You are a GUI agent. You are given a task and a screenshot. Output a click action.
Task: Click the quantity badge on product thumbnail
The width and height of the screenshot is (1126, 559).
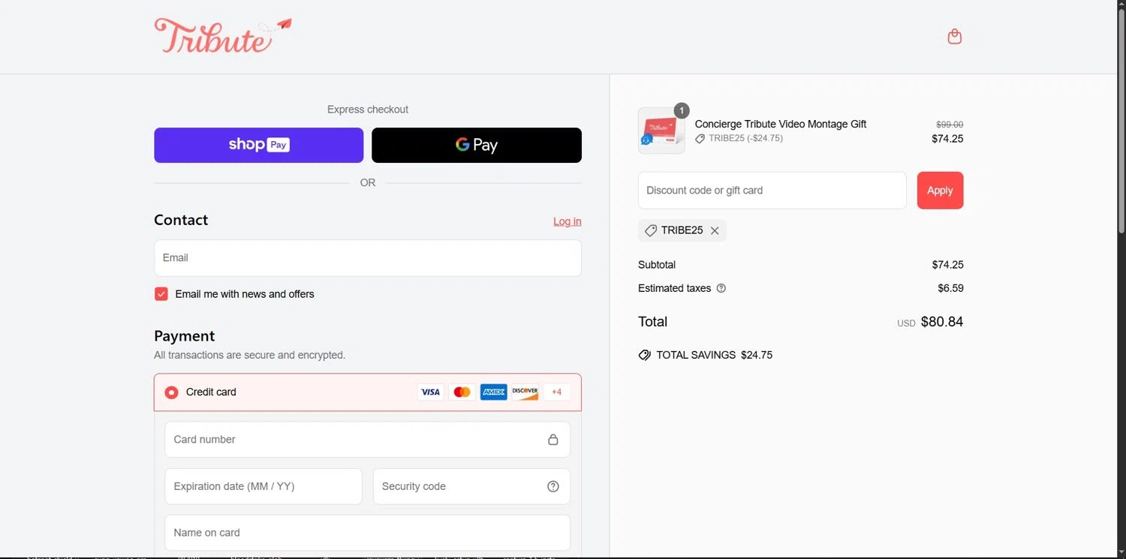pyautogui.click(x=682, y=111)
